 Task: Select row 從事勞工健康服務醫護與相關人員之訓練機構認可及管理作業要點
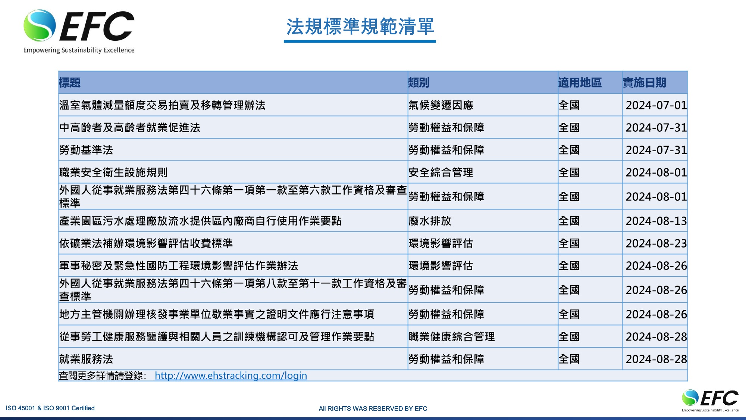(x=373, y=336)
